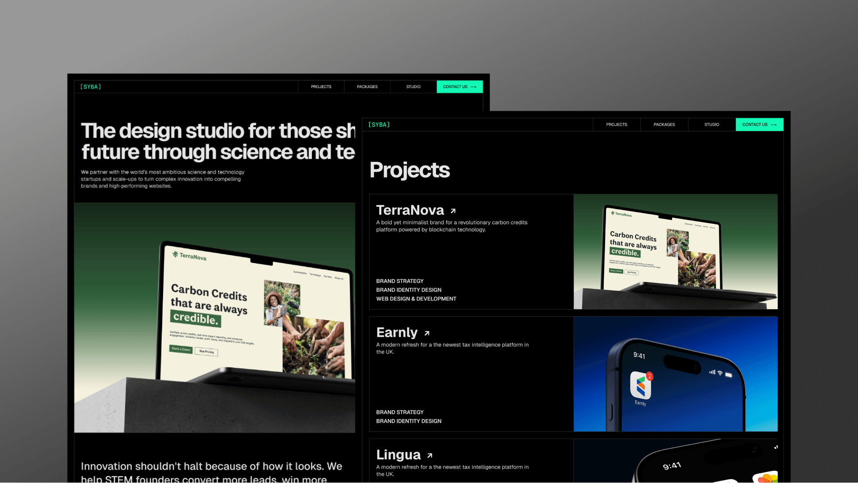
Task: Click 'BRAND IDENTITY DESIGN' tag under Earnly
Action: (408, 421)
